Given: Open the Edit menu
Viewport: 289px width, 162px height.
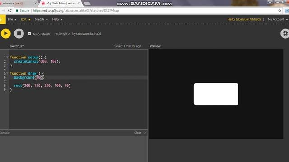Looking at the screenshot, I should [x=25, y=19].
